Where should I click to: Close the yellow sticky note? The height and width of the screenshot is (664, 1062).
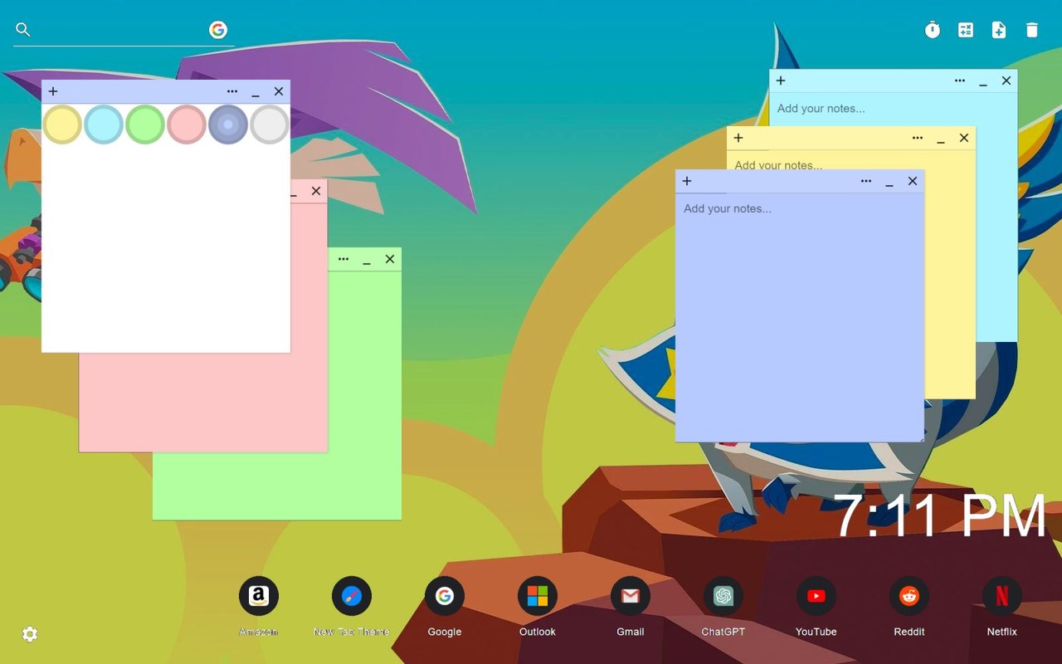[964, 138]
